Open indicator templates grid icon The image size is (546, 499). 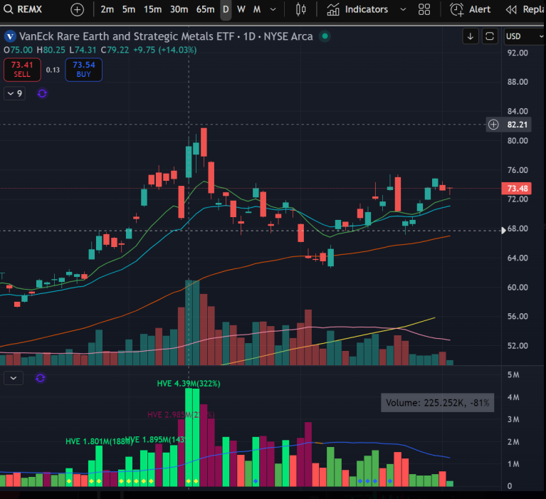click(x=424, y=9)
